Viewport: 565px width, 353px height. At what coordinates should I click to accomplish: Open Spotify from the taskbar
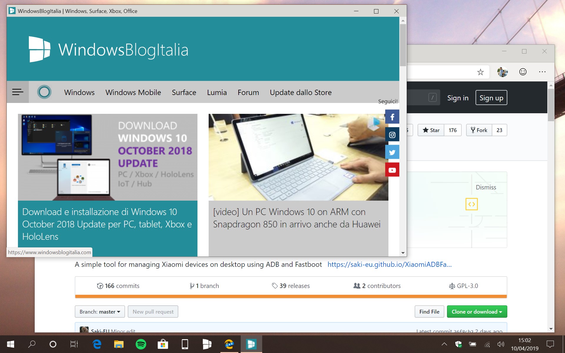pos(141,344)
